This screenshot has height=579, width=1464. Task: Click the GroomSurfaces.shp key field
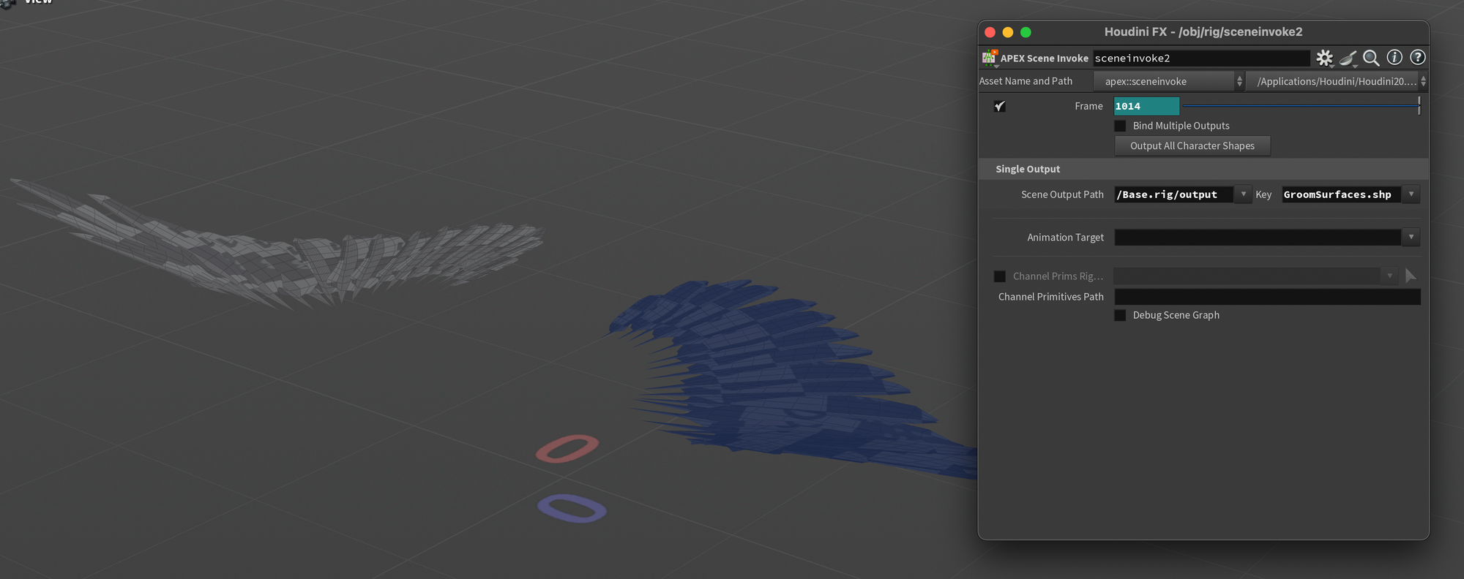[1341, 194]
